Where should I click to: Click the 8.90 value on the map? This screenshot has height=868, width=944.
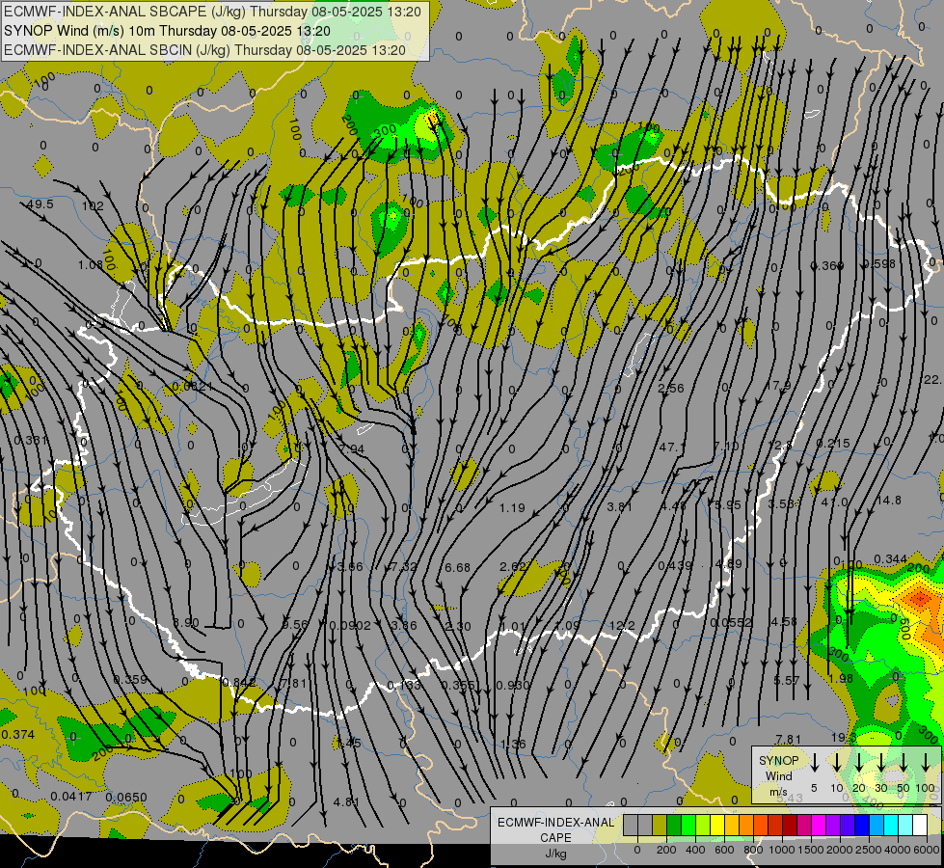point(186,623)
